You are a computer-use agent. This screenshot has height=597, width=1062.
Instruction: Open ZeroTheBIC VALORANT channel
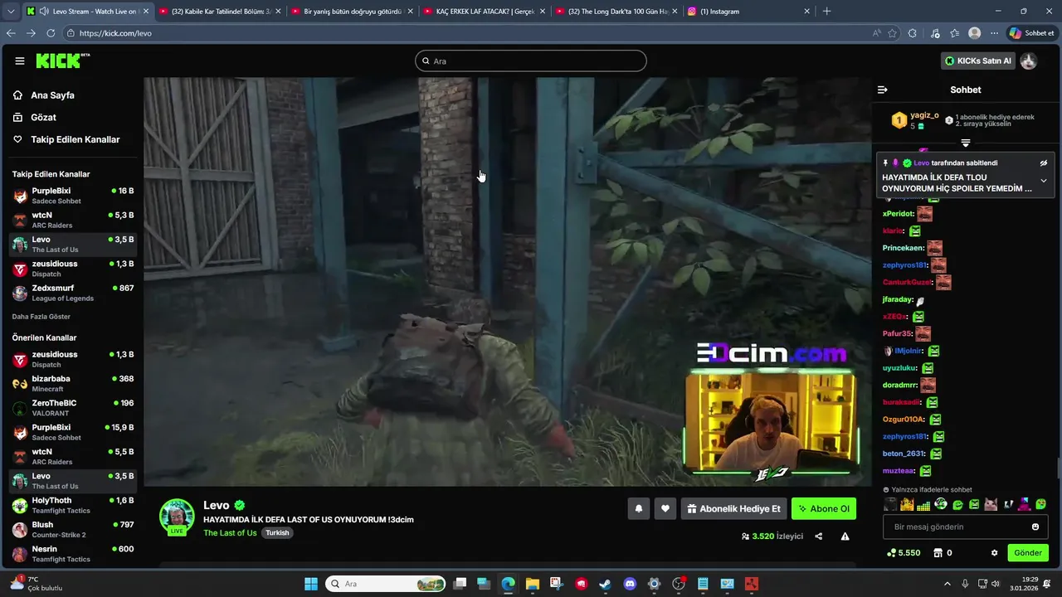pos(73,408)
